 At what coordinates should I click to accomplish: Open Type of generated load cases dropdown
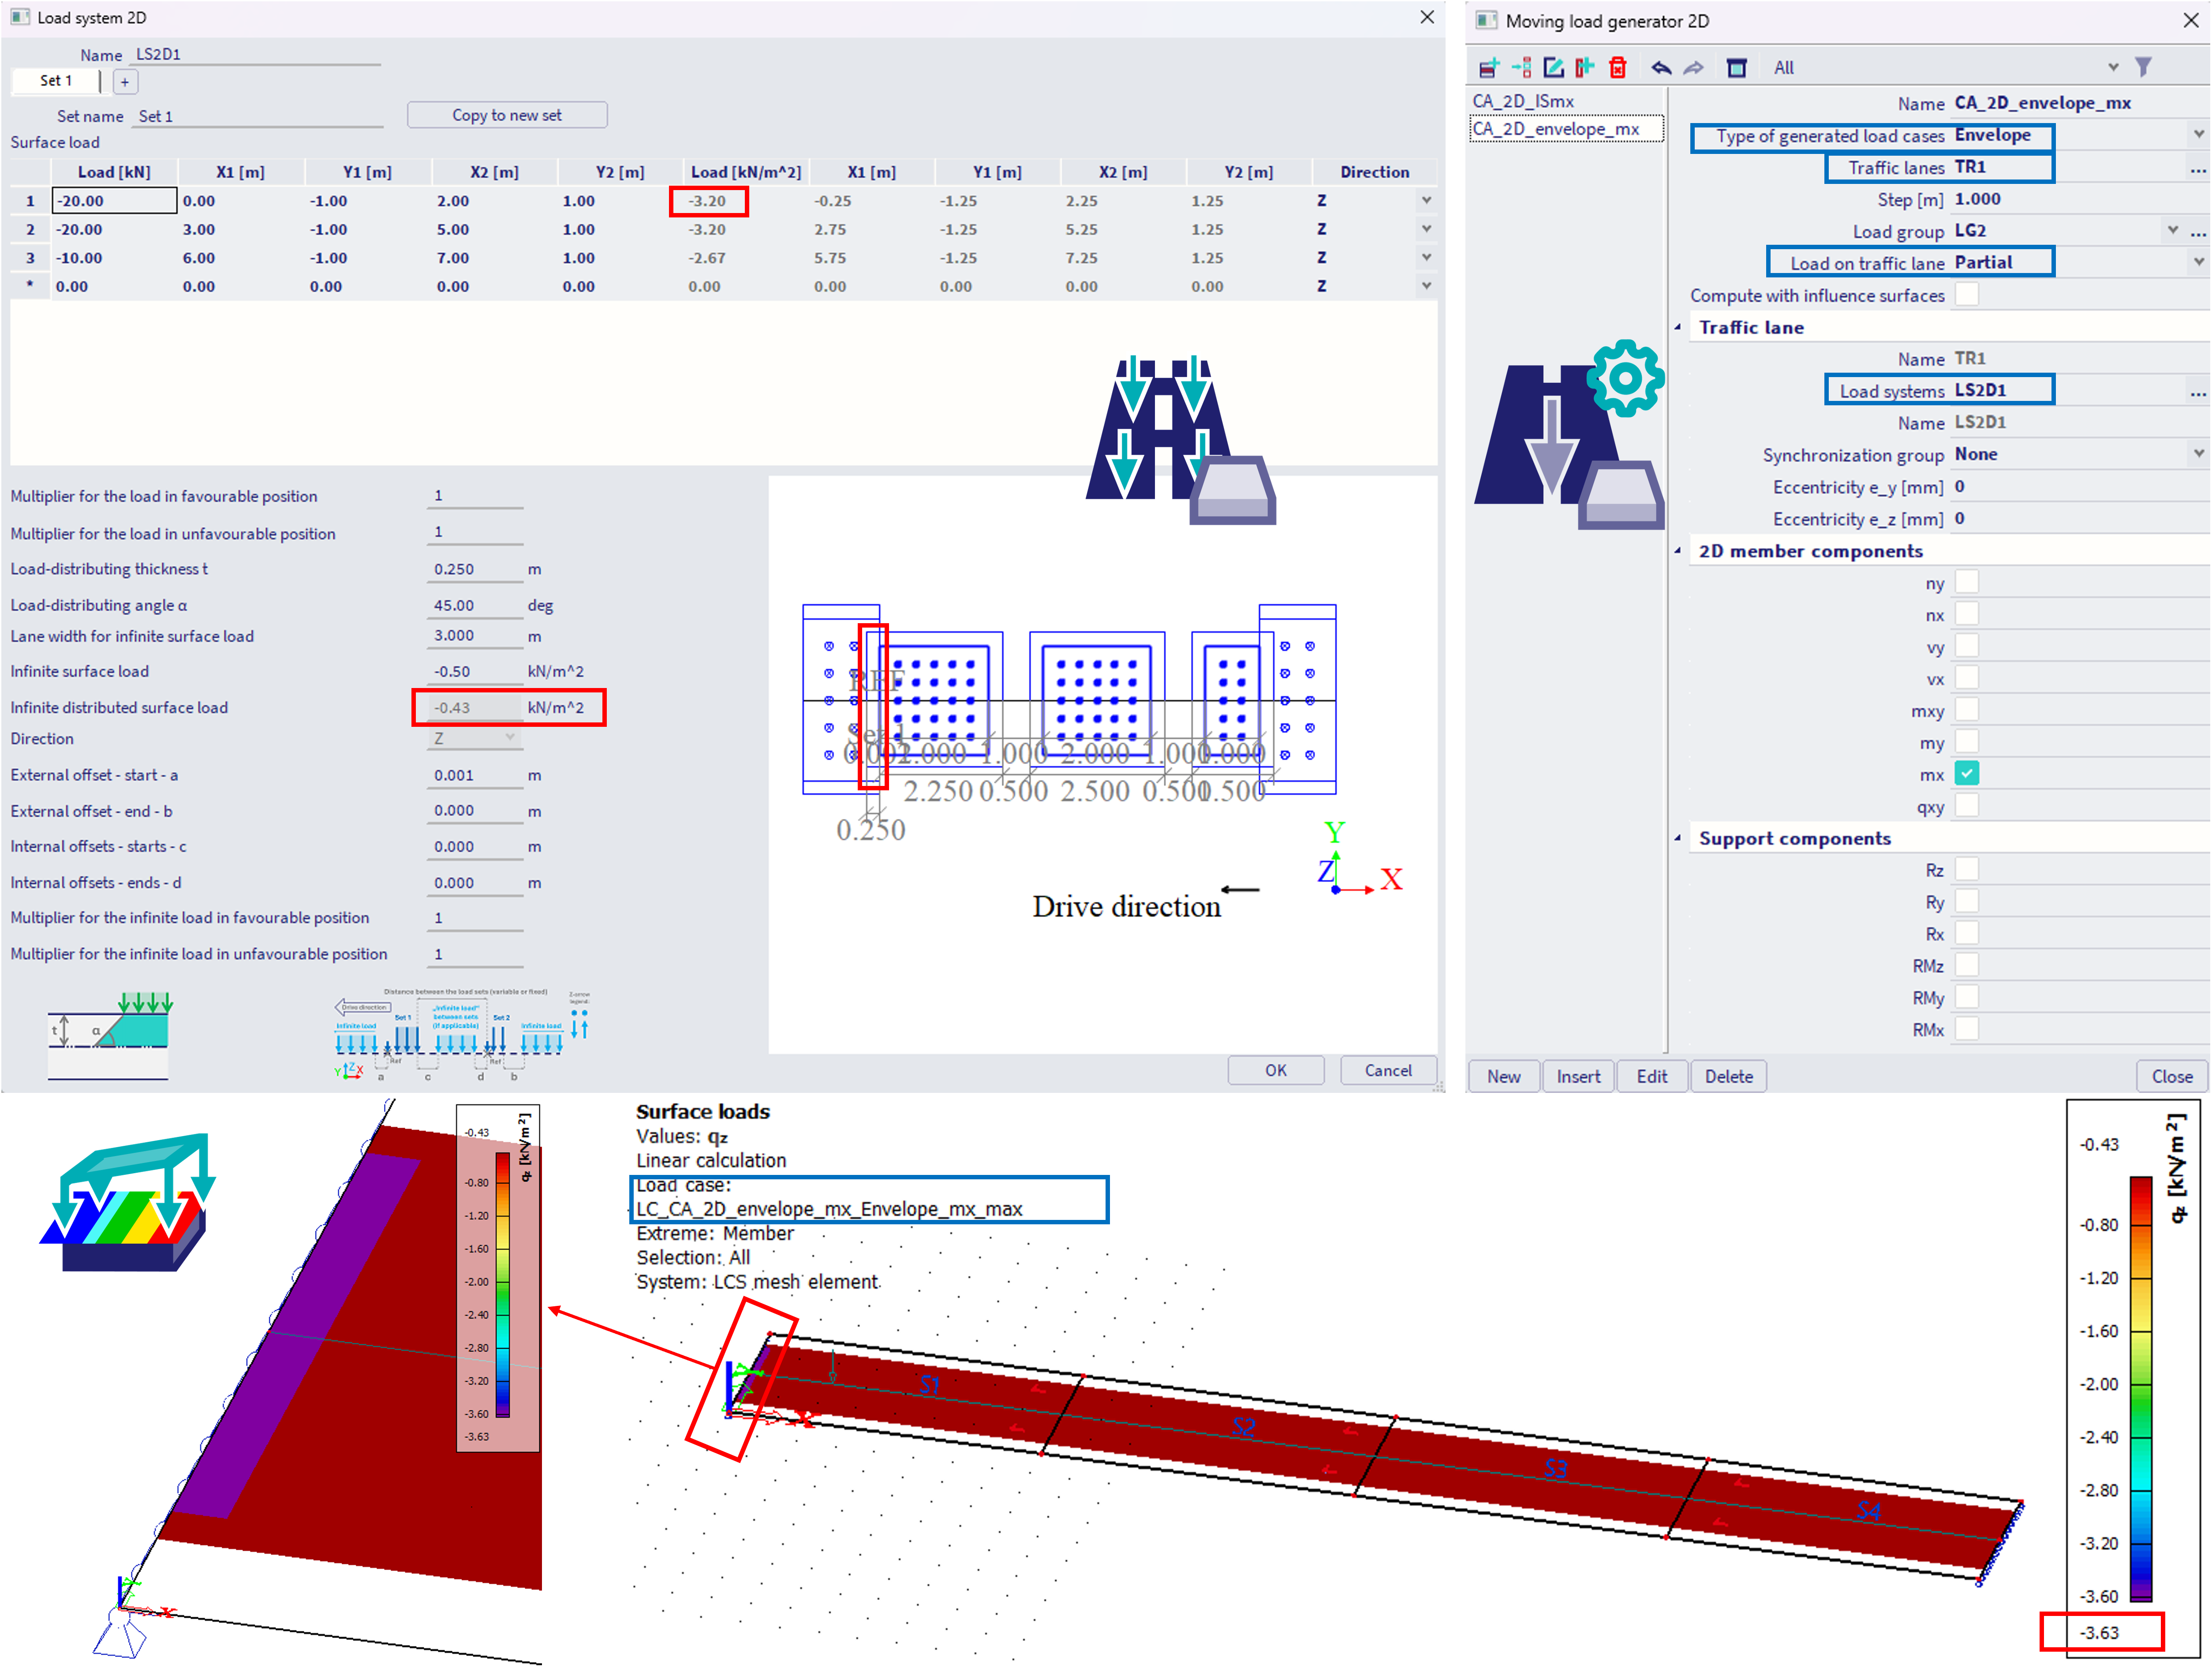[x=2198, y=134]
